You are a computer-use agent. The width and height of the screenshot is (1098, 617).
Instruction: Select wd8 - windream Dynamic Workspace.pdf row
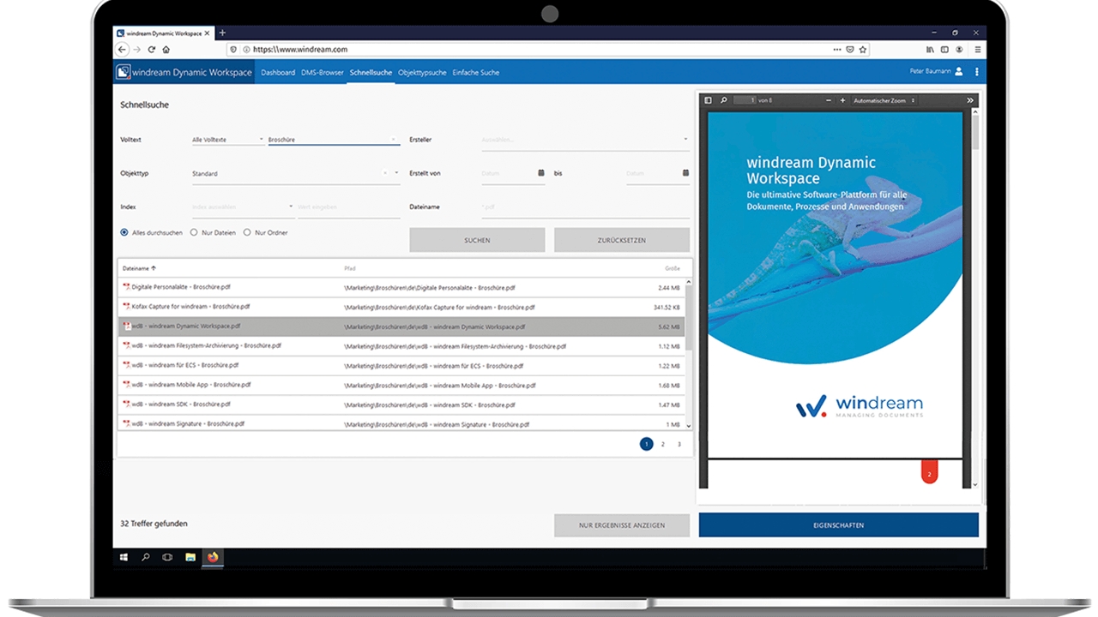coord(401,326)
